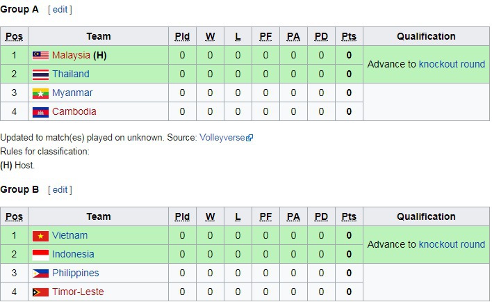Open Group A knockout round link

pyautogui.click(x=452, y=64)
